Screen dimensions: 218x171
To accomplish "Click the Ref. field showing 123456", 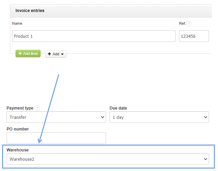I will coord(194,36).
